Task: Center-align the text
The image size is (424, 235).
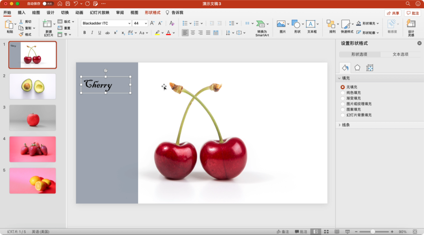Action: [193, 33]
